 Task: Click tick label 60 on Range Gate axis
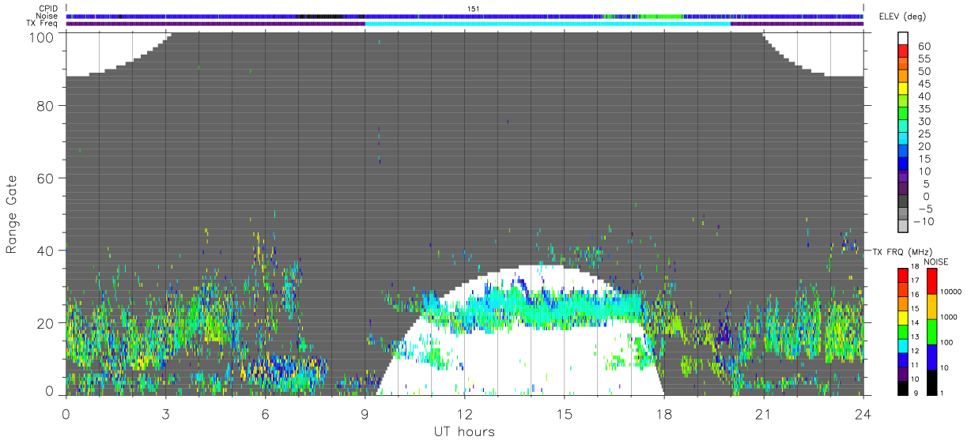point(44,178)
